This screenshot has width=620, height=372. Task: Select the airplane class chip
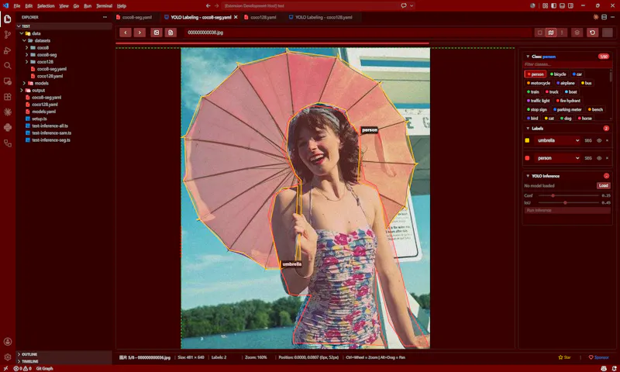[x=566, y=83]
